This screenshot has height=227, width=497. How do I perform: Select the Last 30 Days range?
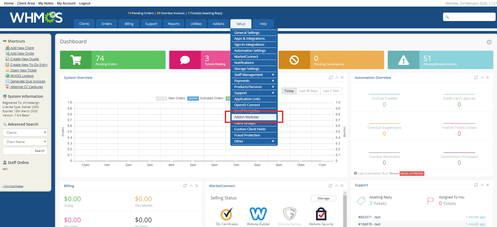pyautogui.click(x=308, y=91)
